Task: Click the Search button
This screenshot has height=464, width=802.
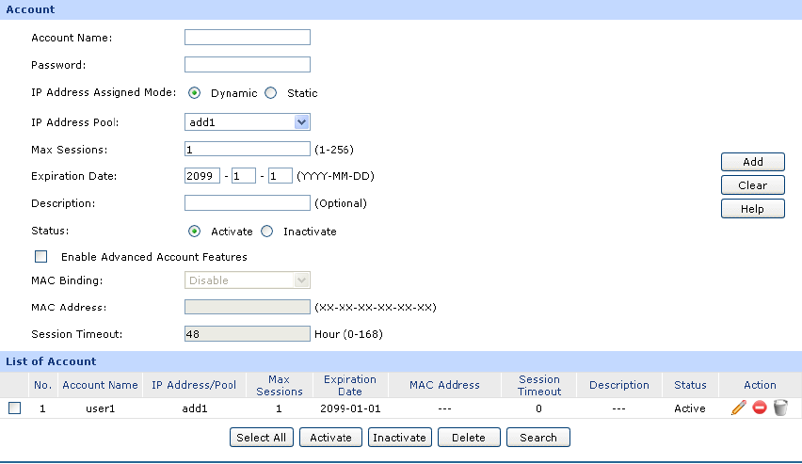Action: (537, 438)
